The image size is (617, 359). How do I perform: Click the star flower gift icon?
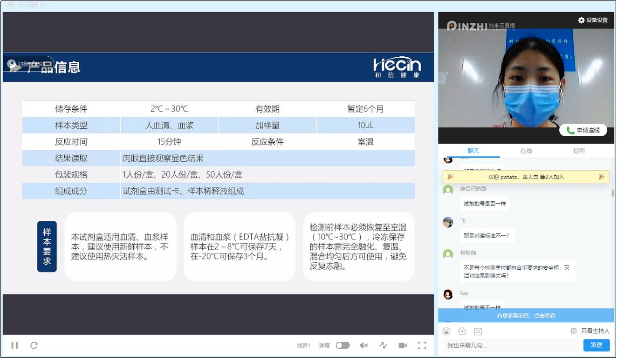(x=462, y=332)
